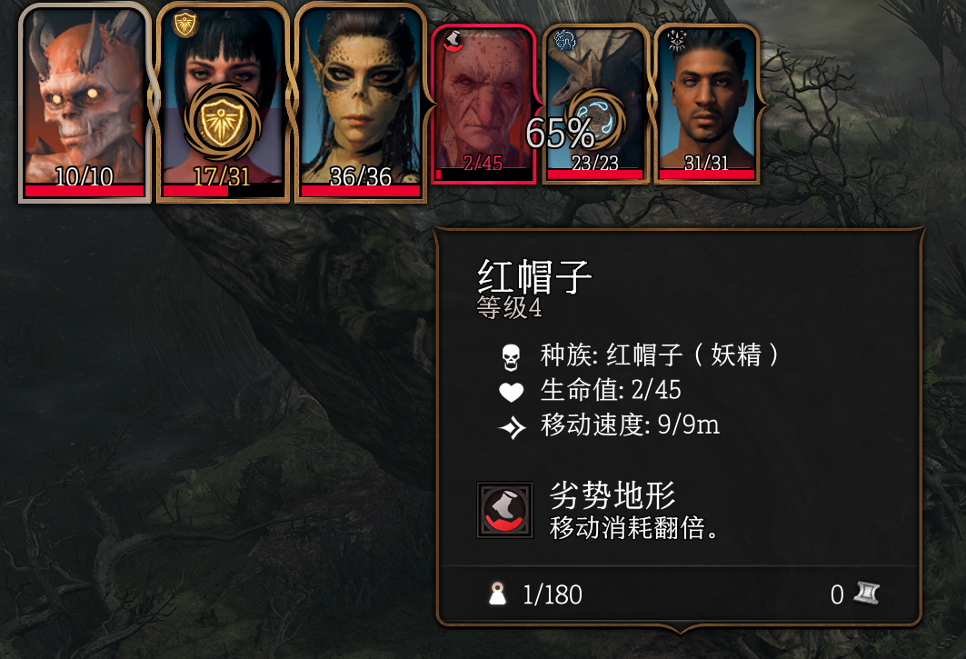Click the 劣势地形 condition label
966x659 pixels.
click(x=612, y=495)
